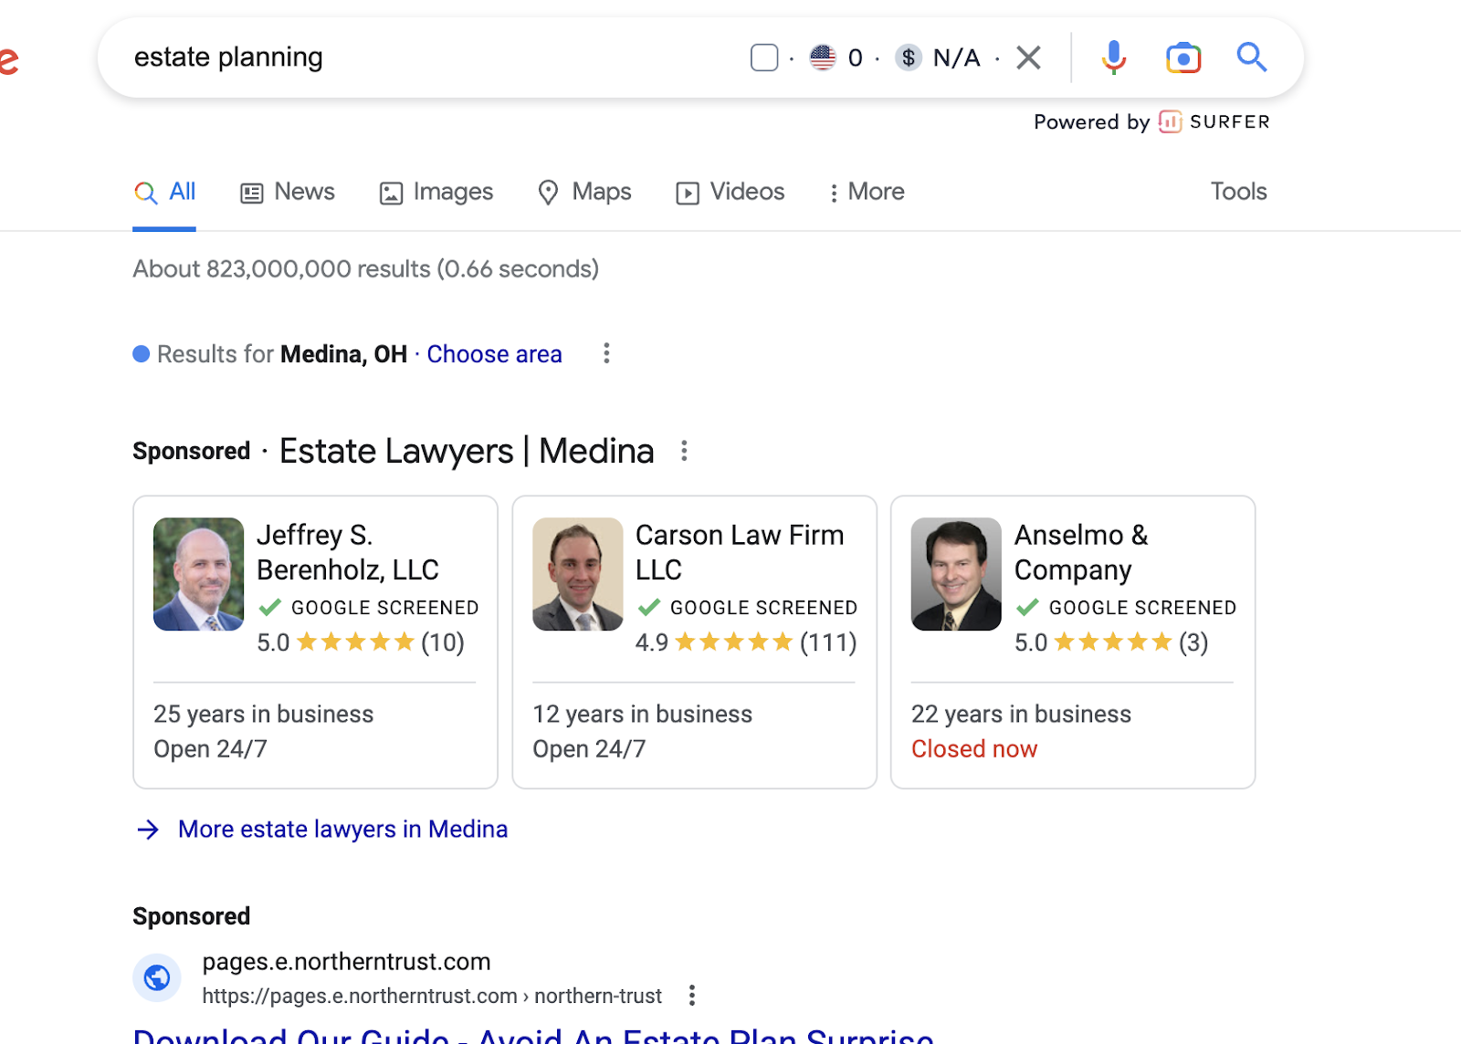This screenshot has height=1044, width=1461.
Task: Select the All results tab
Action: pyautogui.click(x=164, y=192)
